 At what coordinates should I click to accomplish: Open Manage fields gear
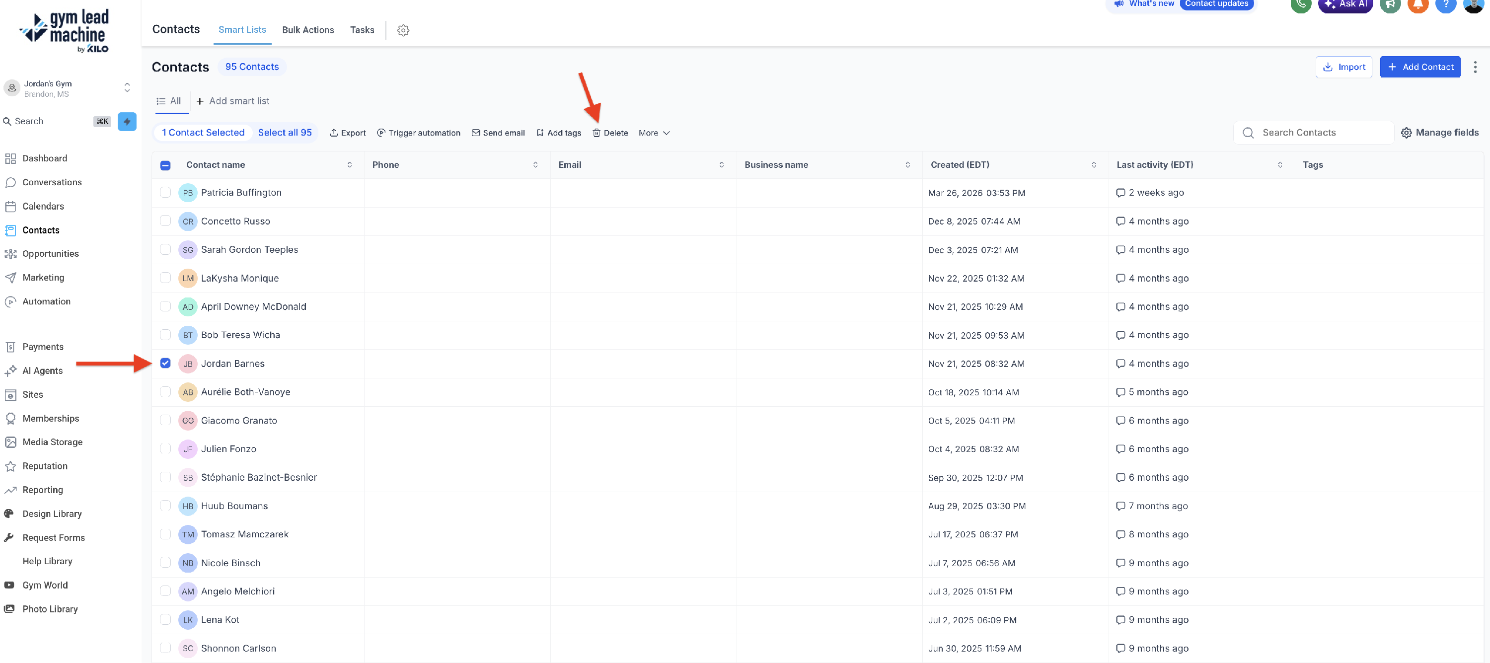click(x=1406, y=133)
